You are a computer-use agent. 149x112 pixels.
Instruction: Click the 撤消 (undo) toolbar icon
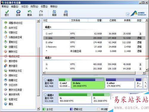(30, 13)
